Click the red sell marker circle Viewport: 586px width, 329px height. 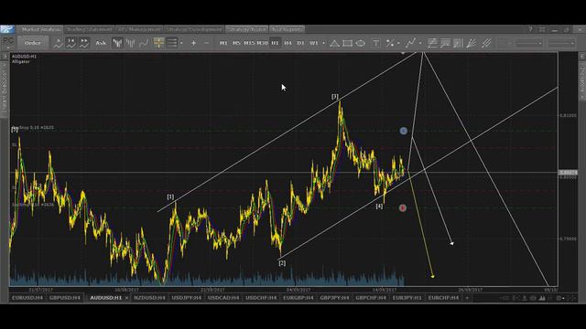click(403, 207)
